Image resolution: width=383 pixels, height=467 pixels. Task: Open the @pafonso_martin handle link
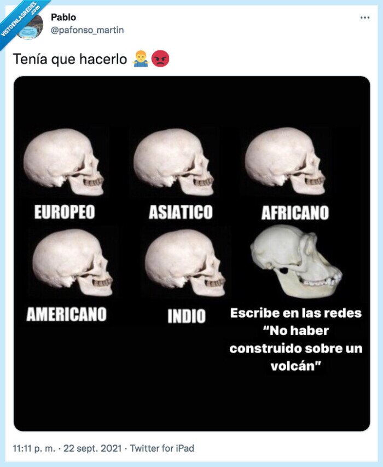coord(87,30)
